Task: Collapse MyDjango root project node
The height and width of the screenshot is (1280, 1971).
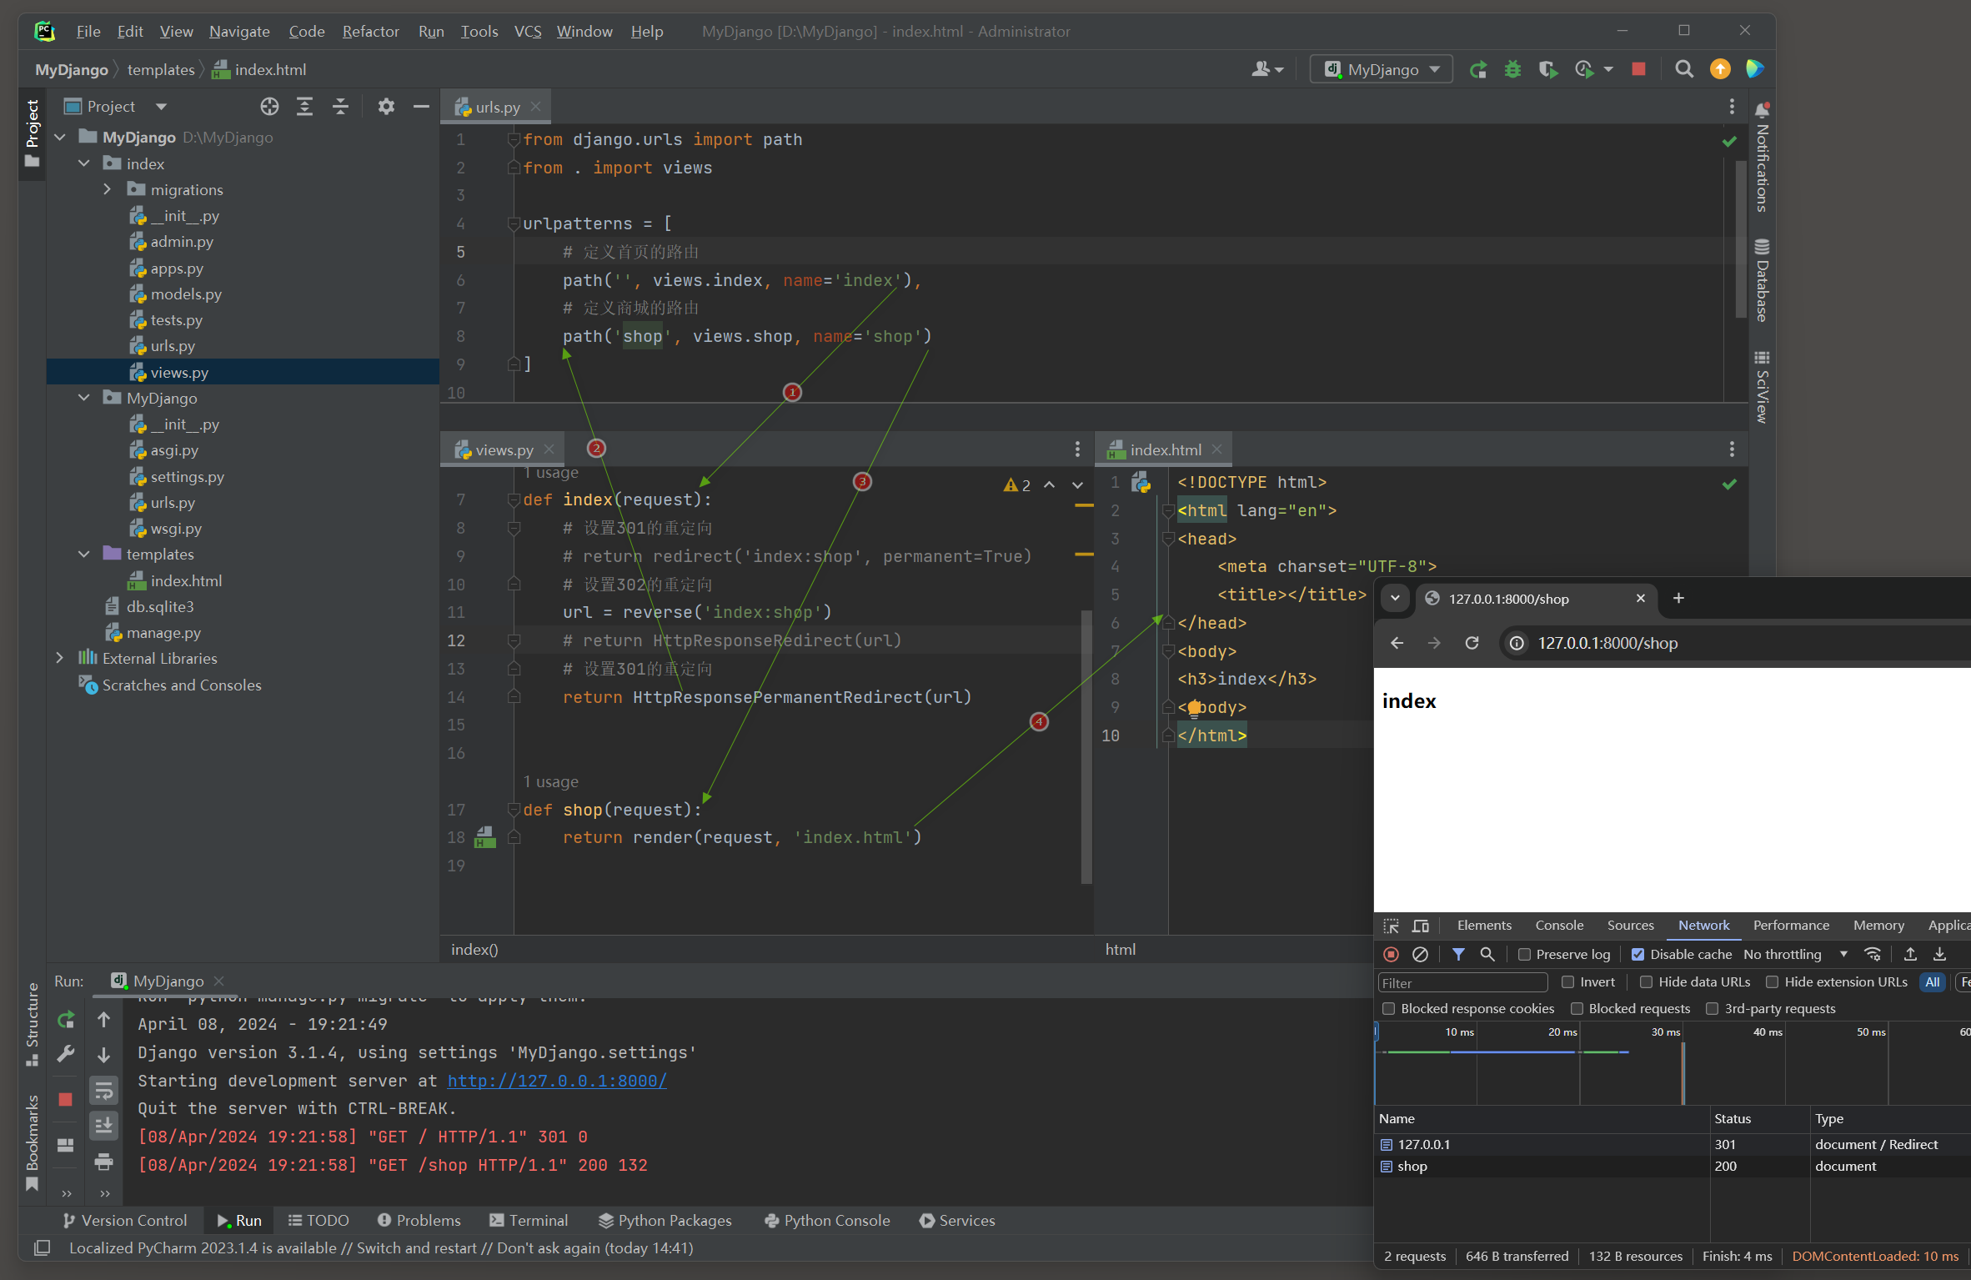Action: (x=59, y=137)
